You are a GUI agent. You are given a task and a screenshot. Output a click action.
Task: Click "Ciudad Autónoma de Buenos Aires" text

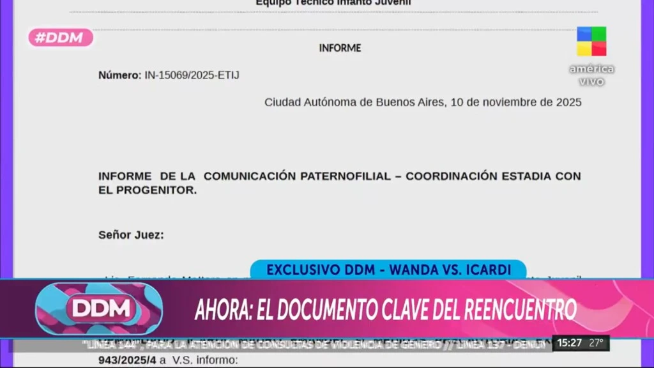pyautogui.click(x=354, y=102)
